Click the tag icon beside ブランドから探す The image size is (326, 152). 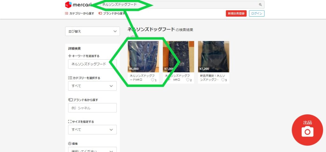[100, 13]
